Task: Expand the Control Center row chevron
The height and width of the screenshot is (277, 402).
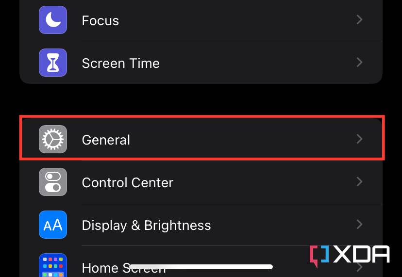Action: point(360,182)
